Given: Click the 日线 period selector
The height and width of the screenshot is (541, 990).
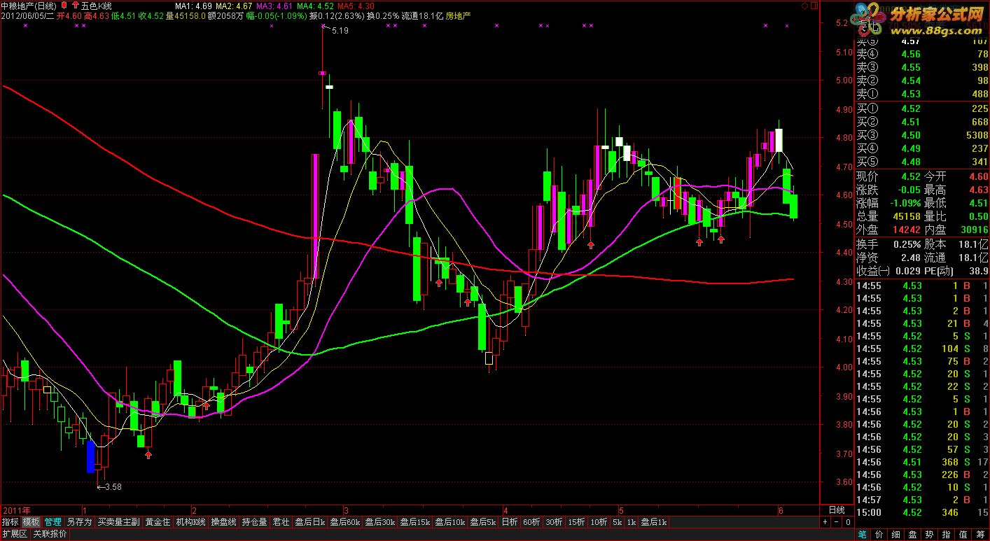Looking at the screenshot, I should (x=837, y=510).
